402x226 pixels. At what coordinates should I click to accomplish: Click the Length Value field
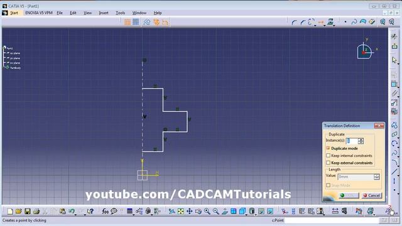pos(356,177)
